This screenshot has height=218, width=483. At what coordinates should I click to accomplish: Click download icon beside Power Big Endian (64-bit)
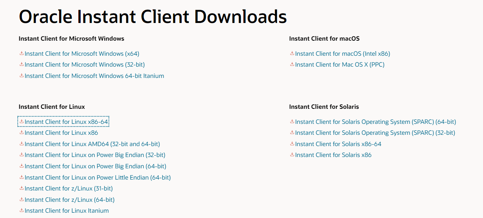click(21, 166)
